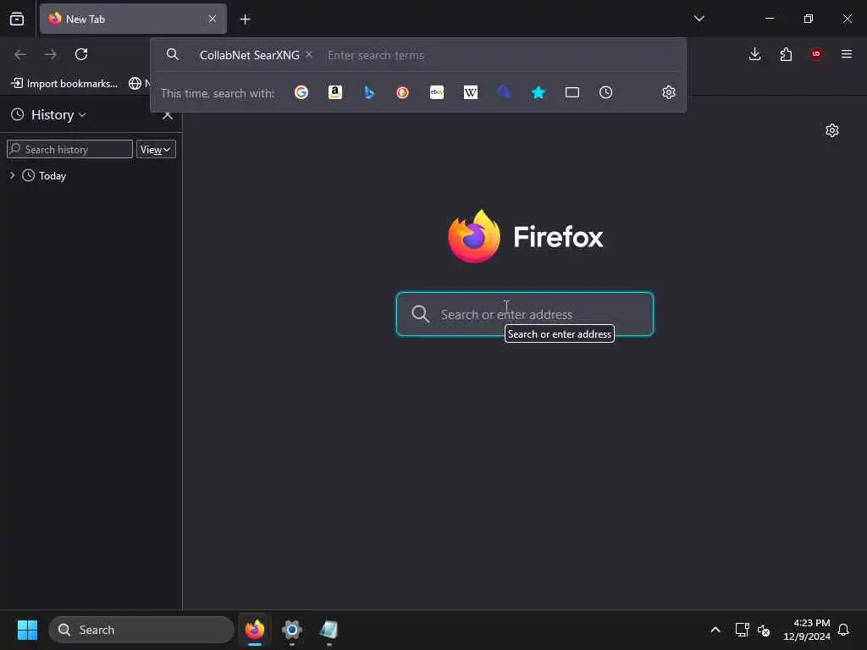Open the notifications bell
Image resolution: width=867 pixels, height=650 pixels.
coord(843,630)
